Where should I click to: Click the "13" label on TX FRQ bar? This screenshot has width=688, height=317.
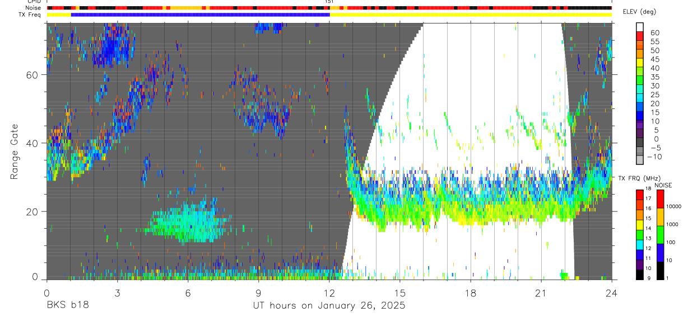click(x=649, y=239)
